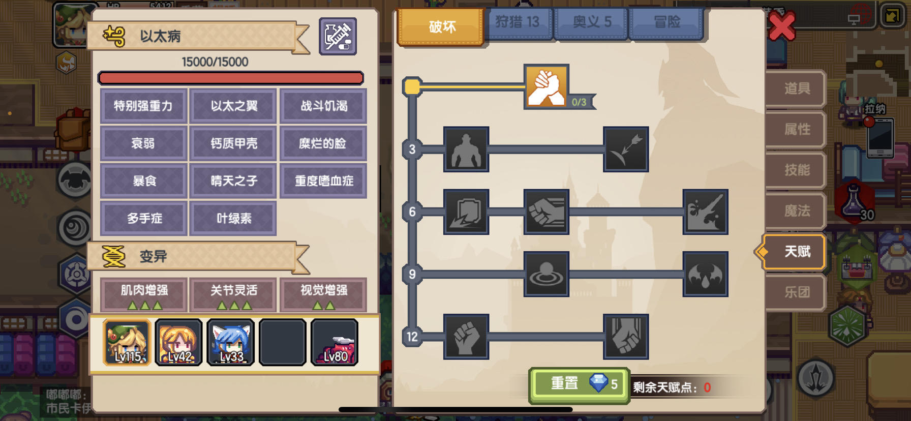
Task: Close the talent panel with red X
Action: 781,26
